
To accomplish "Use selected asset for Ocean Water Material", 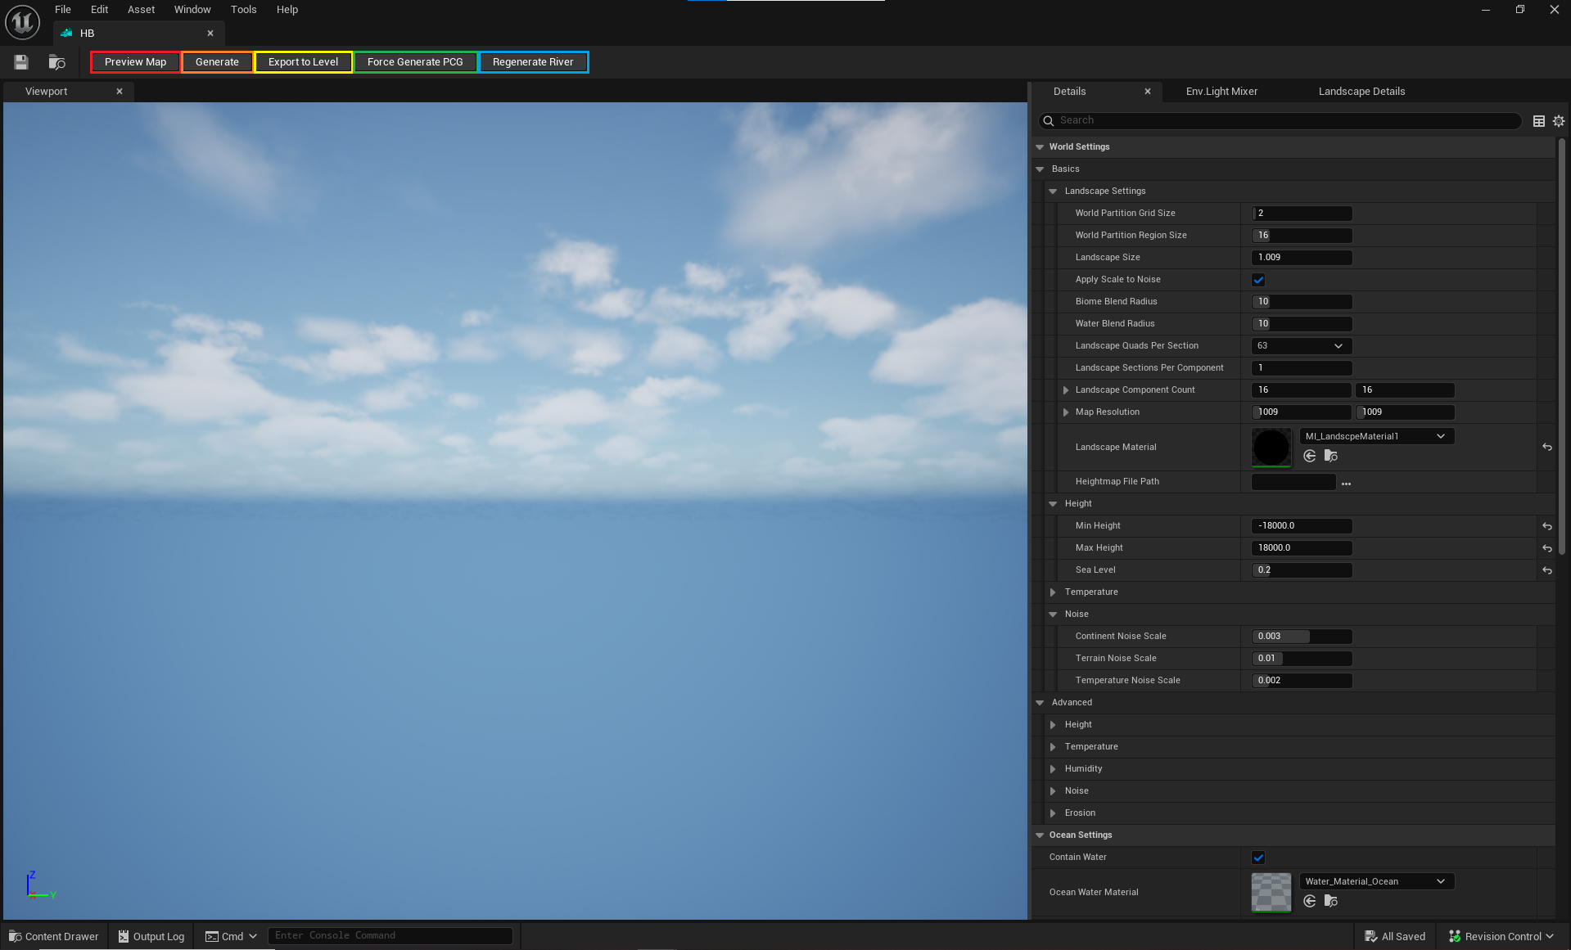I will point(1310,901).
